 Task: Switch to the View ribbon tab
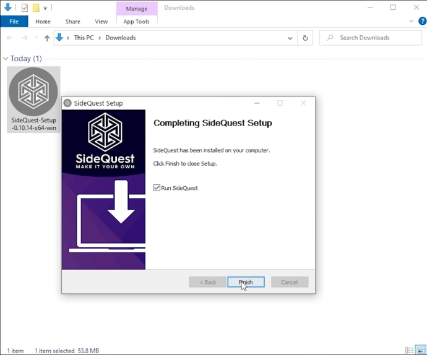[101, 22]
